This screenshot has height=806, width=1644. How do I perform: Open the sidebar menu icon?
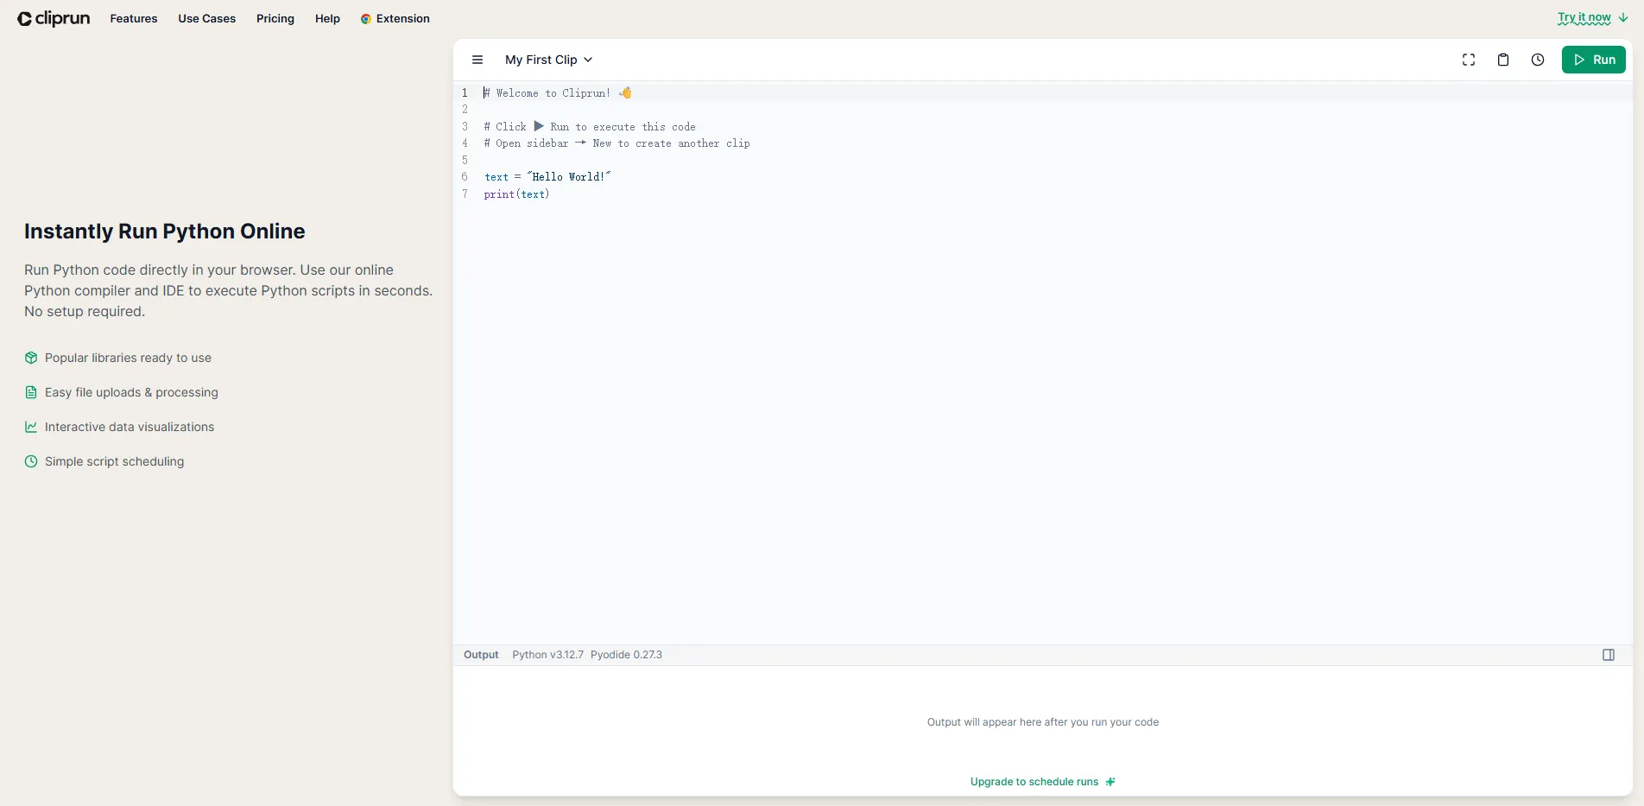477,60
